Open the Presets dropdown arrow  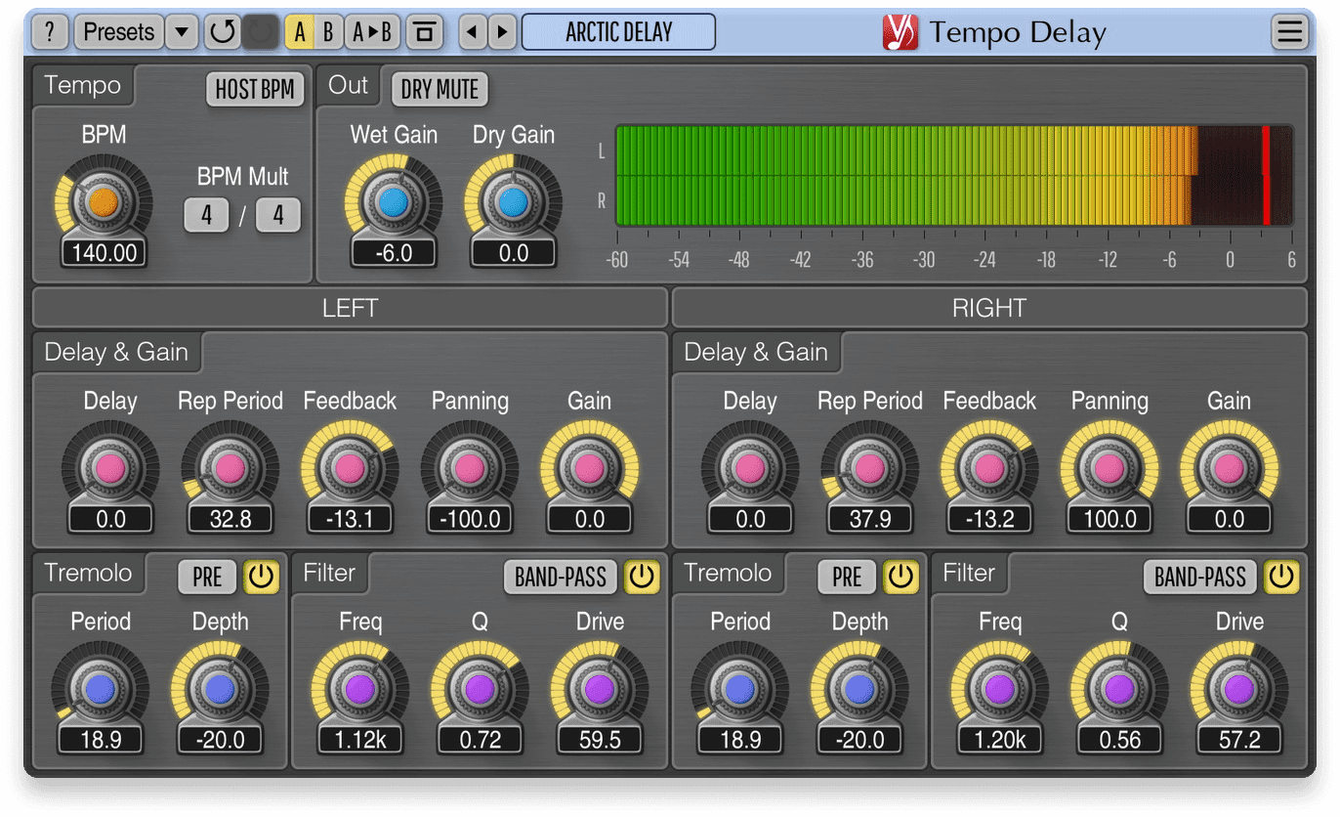click(x=182, y=31)
